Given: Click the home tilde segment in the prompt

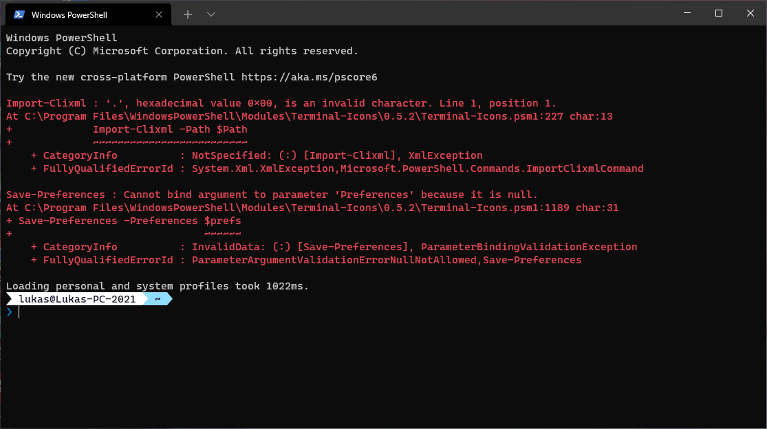Looking at the screenshot, I should click(157, 298).
